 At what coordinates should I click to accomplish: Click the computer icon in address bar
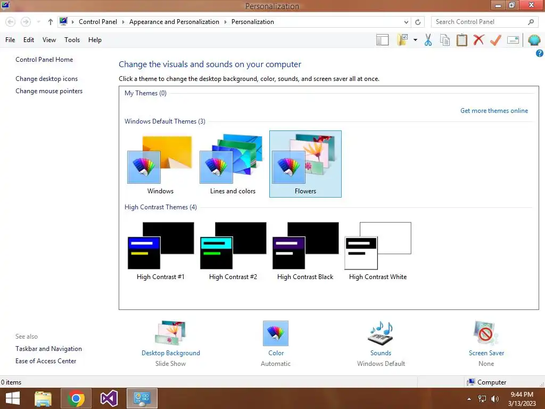pyautogui.click(x=63, y=21)
